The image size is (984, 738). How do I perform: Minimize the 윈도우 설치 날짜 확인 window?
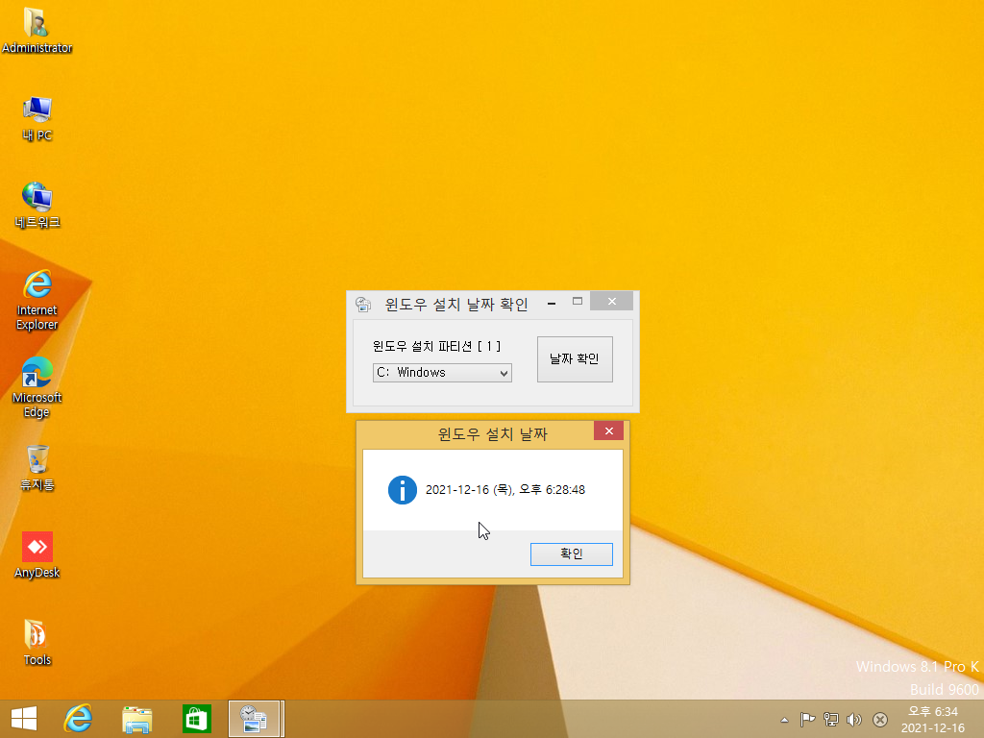pyautogui.click(x=552, y=303)
